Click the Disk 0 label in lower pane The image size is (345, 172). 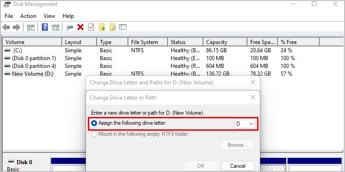pos(24,162)
